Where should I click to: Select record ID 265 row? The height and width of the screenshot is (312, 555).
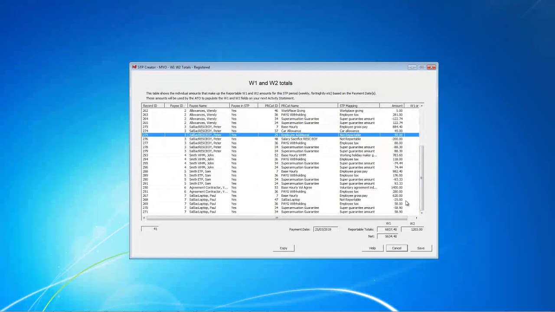281,123
